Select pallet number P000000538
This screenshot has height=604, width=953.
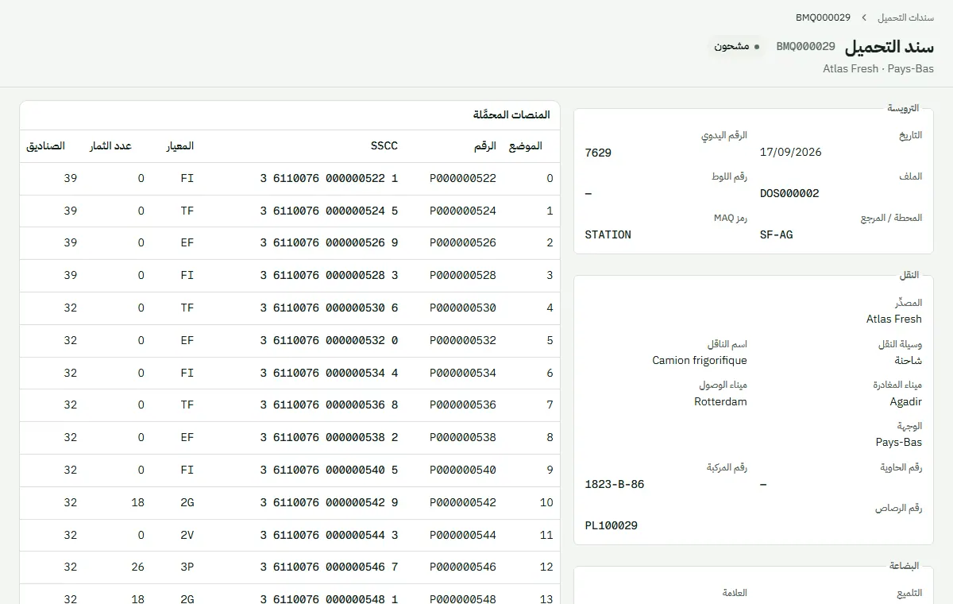[463, 438]
